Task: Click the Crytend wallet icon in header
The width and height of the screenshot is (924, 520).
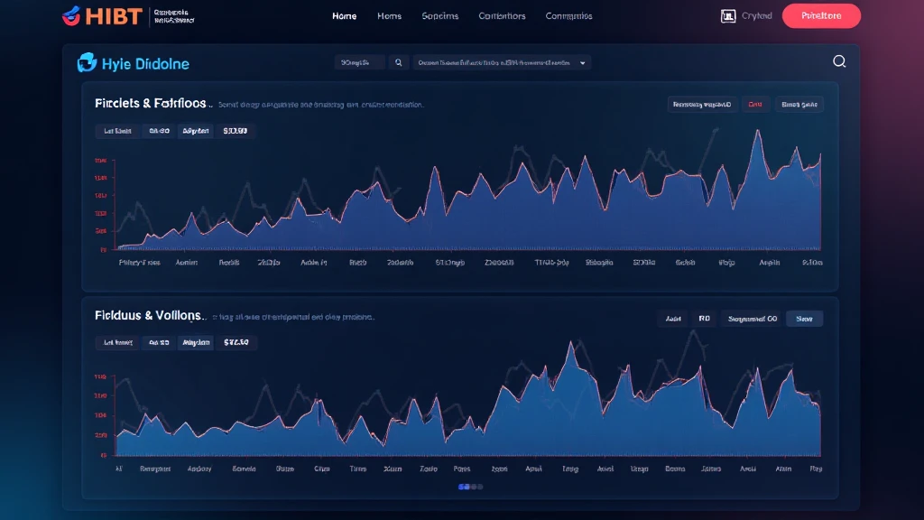Action: pos(729,15)
